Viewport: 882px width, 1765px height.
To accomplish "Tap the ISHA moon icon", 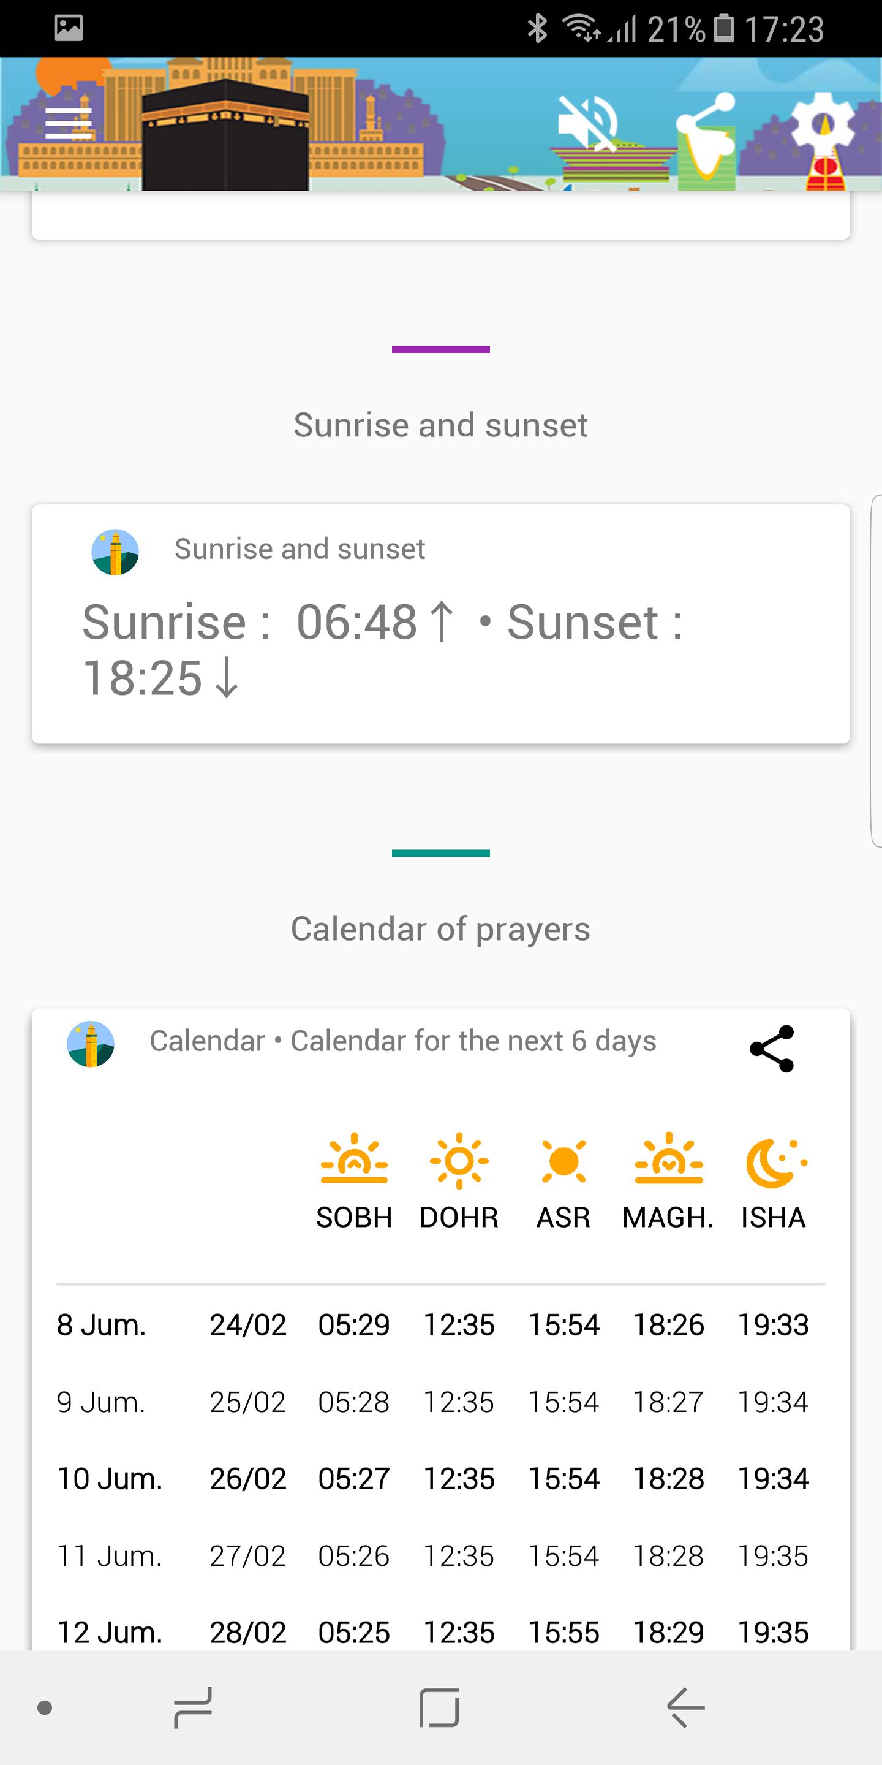I will (777, 1163).
